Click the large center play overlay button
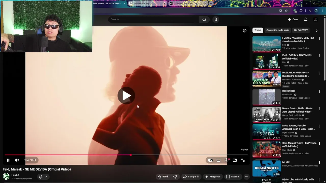Viewport: 326px width, 183px height. pyautogui.click(x=126, y=96)
